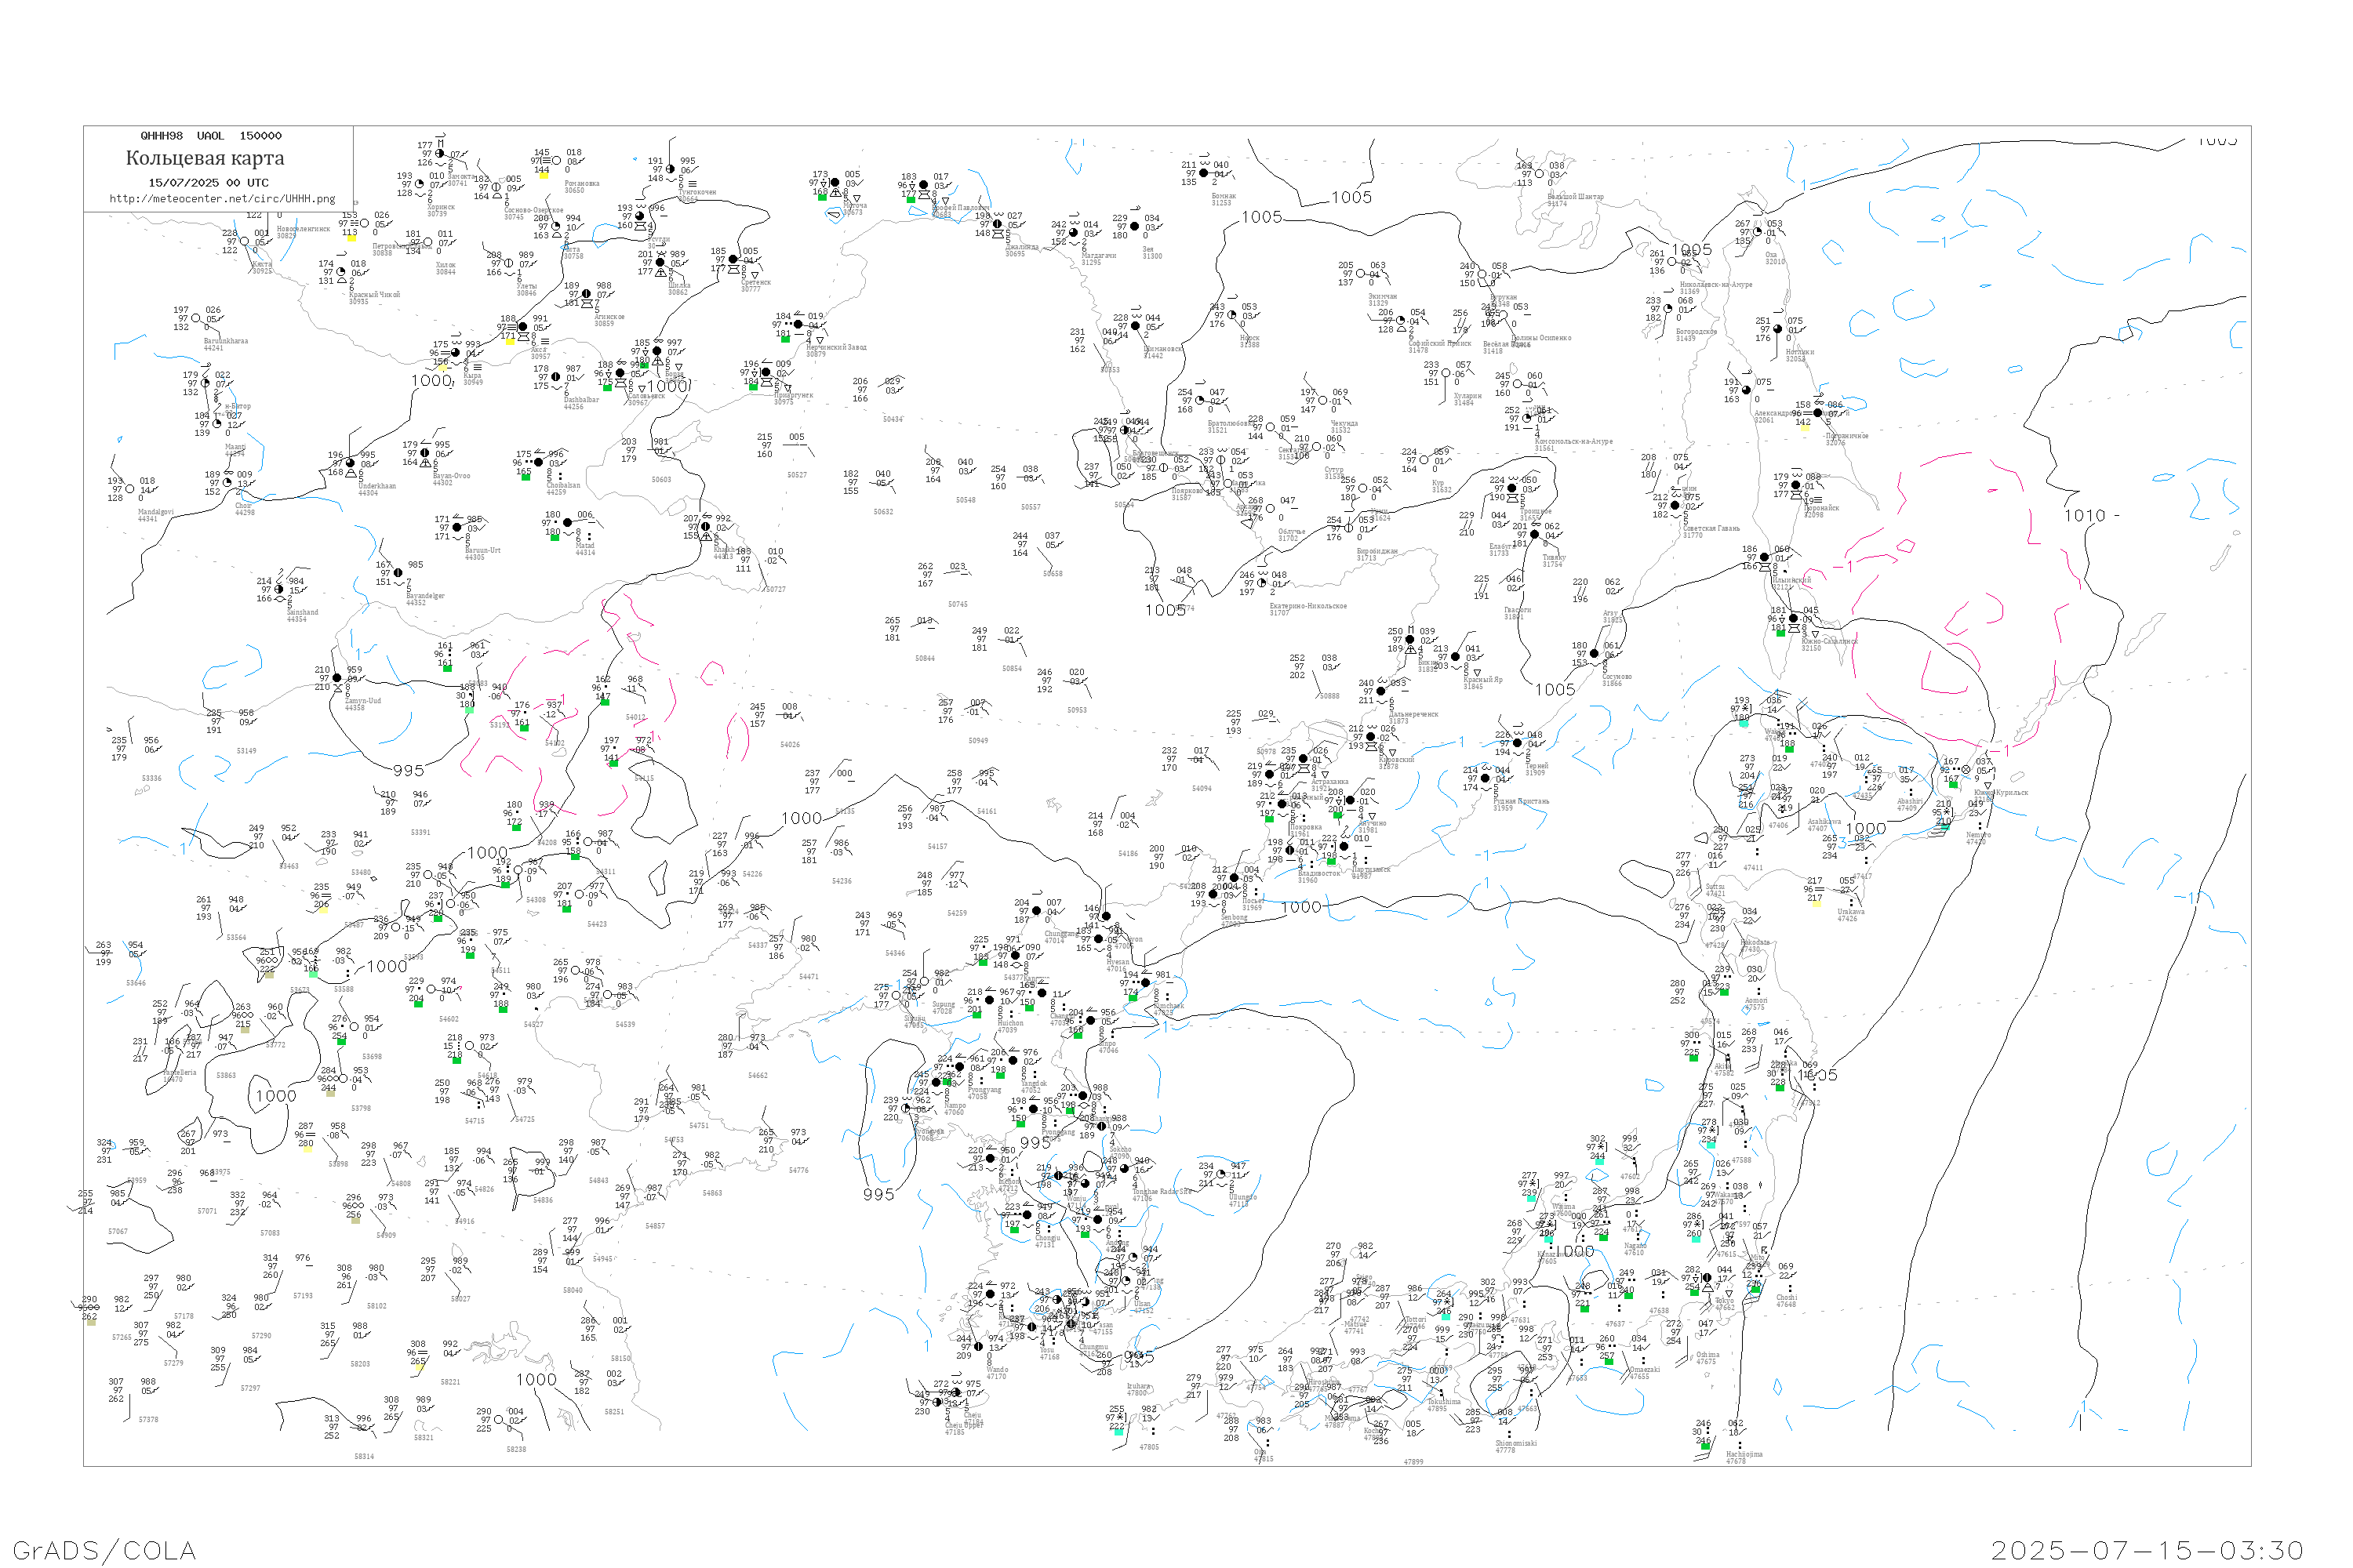Open the meteocenter.net UHHH.png URL

[x=222, y=198]
